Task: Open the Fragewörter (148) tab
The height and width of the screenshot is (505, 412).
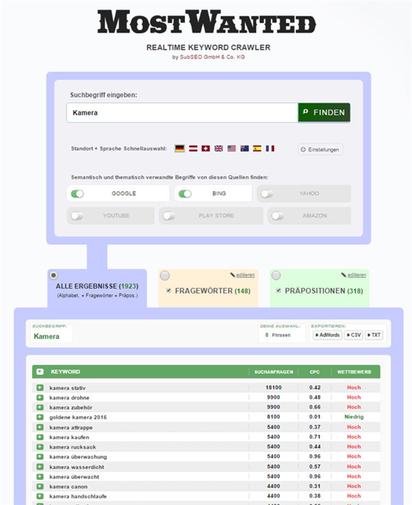Action: (x=208, y=288)
